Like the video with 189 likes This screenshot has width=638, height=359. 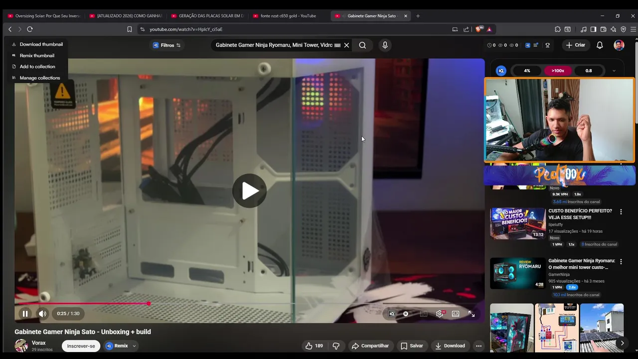[314, 346]
